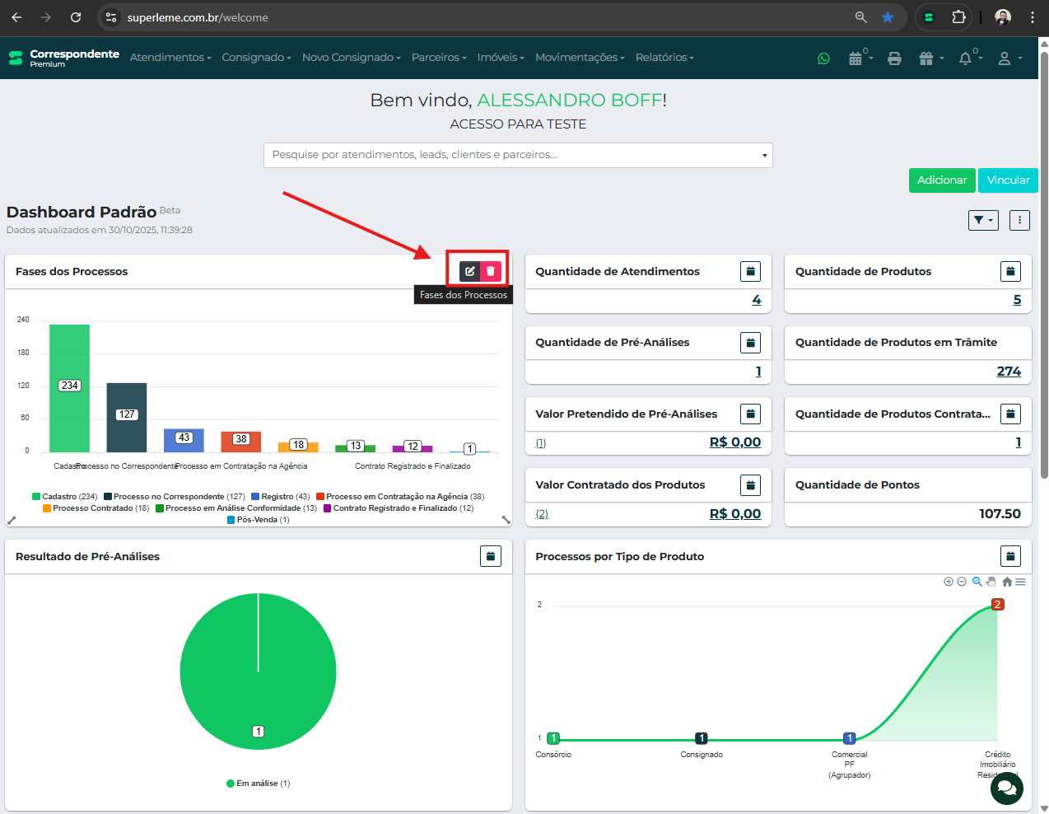This screenshot has height=814, width=1049.
Task: Click the Vincular button
Action: click(x=1008, y=180)
